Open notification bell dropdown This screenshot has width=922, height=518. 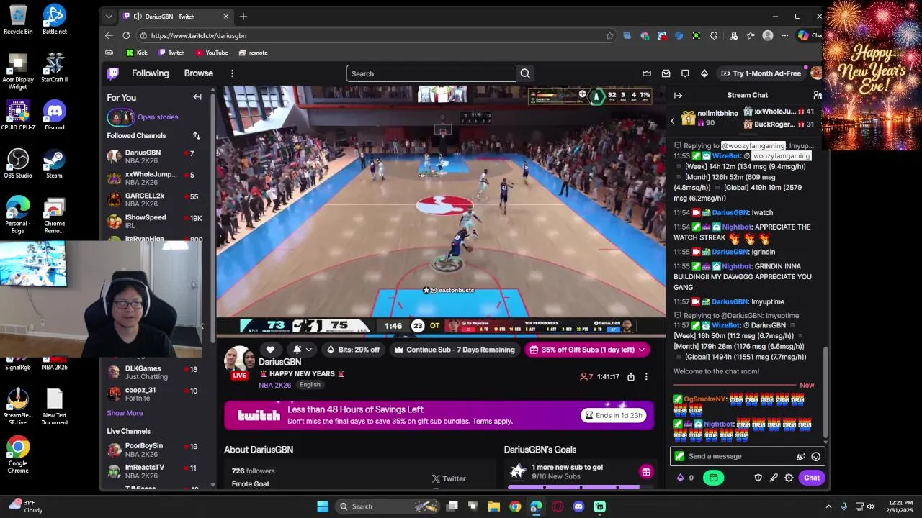pyautogui.click(x=302, y=350)
